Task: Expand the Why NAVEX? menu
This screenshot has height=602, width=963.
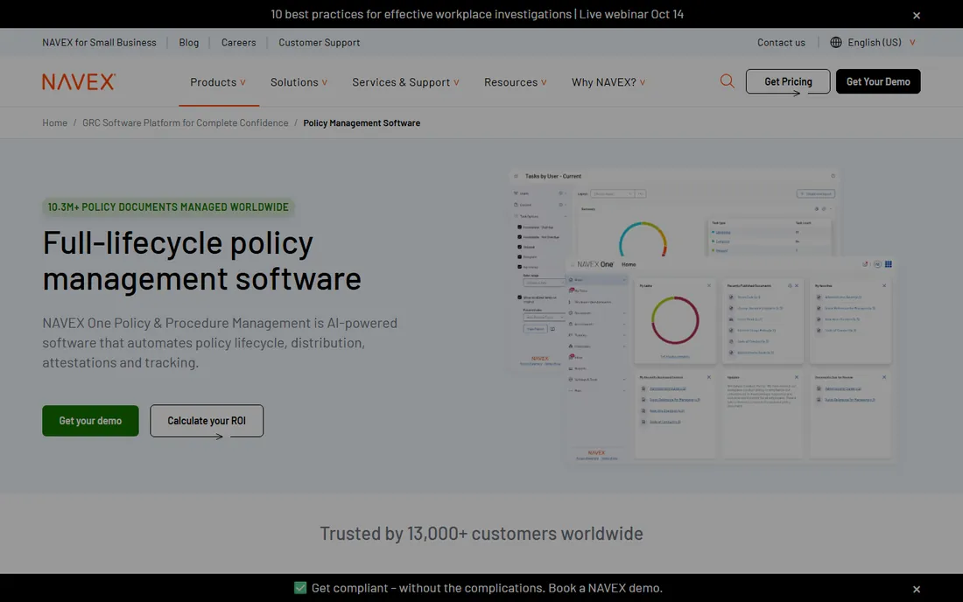Action: click(608, 82)
